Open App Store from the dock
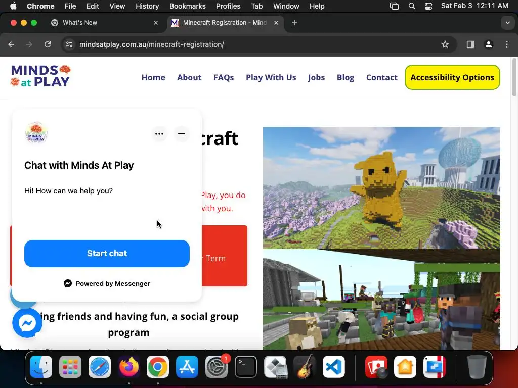 point(187,367)
